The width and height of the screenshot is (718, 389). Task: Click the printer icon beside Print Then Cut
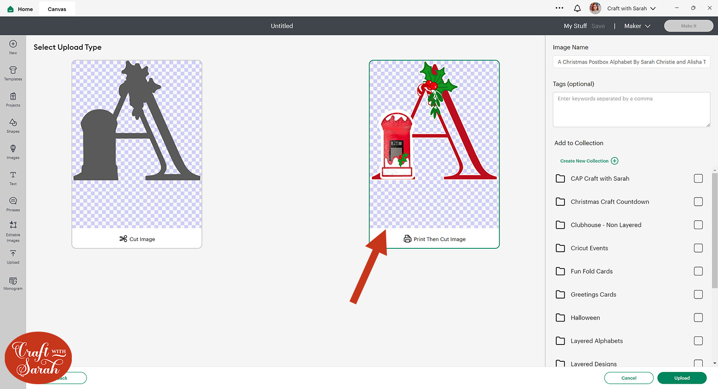pos(407,239)
